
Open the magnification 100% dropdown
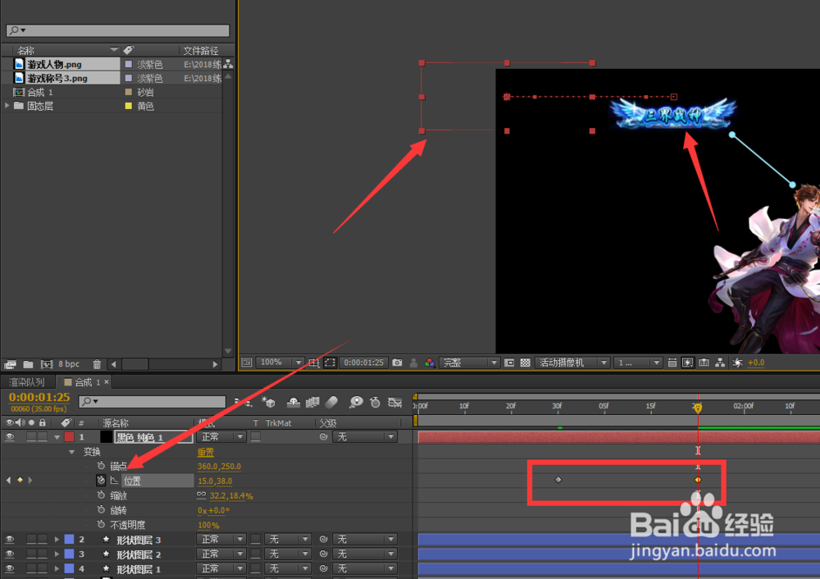click(280, 362)
